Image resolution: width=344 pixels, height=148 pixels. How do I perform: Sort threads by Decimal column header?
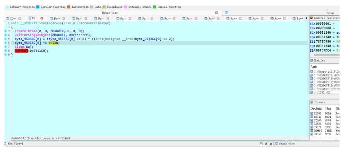tap(316, 108)
